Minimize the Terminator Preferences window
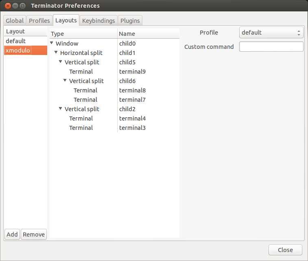 tap(15, 6)
